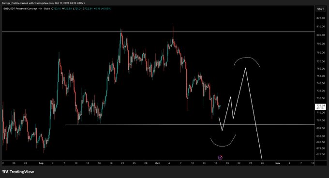The image size is (329, 178).
Task: Open the USDT currency selector
Action: 320,9
